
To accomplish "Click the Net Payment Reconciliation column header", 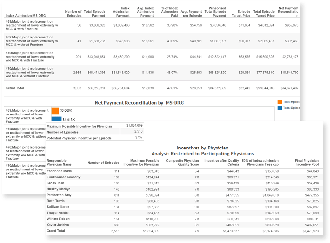I will tap(288, 12).
